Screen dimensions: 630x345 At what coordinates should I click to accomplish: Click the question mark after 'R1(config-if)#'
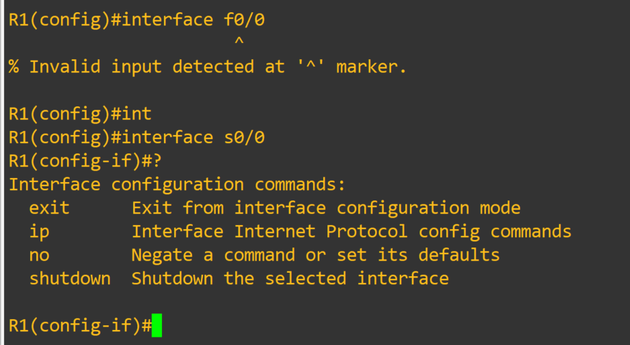(x=157, y=161)
